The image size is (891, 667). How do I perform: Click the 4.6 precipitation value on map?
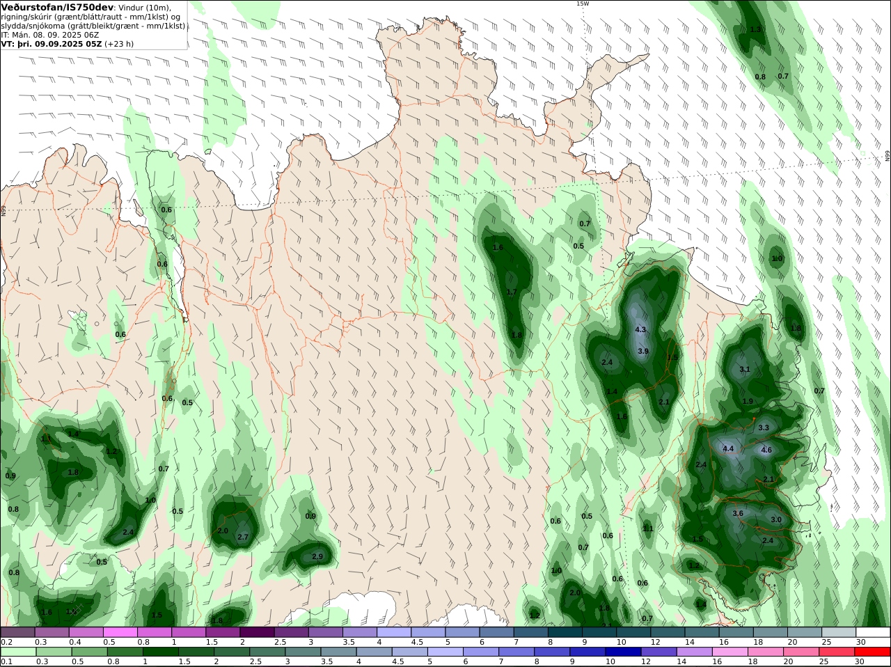pos(766,450)
